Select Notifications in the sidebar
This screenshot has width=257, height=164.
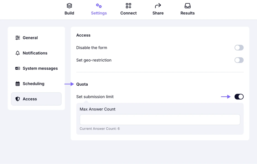(x=35, y=53)
